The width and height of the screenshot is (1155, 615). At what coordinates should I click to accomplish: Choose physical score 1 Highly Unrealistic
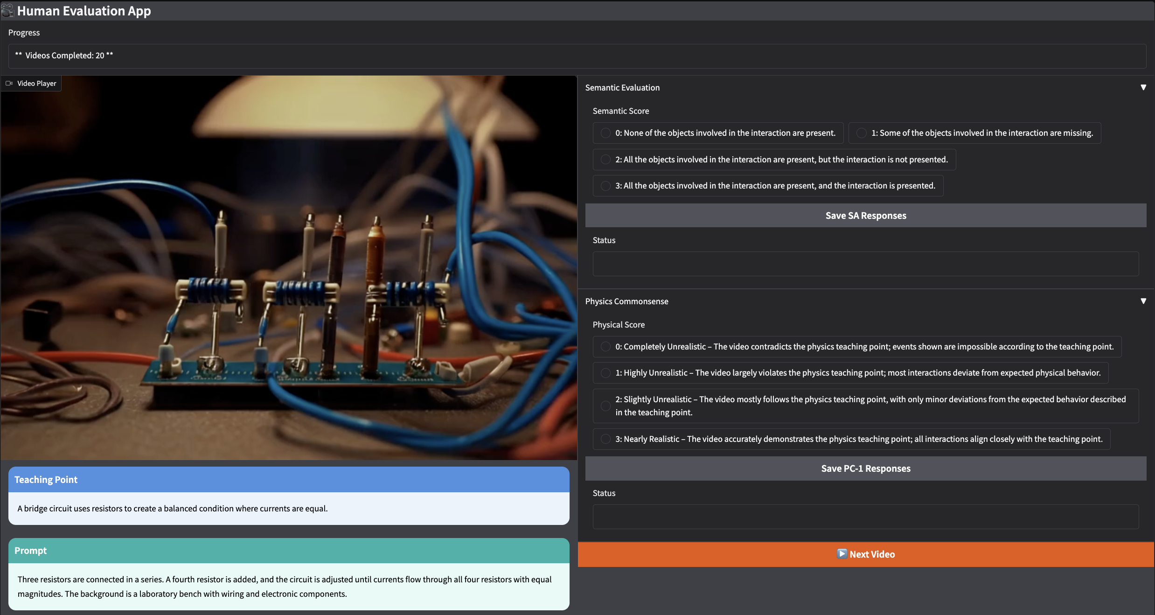click(x=605, y=373)
